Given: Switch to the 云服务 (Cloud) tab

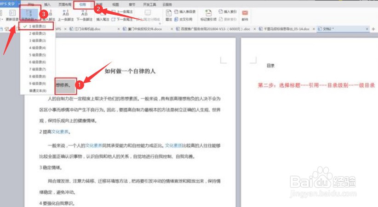Looking at the screenshot, I should tap(167, 5).
